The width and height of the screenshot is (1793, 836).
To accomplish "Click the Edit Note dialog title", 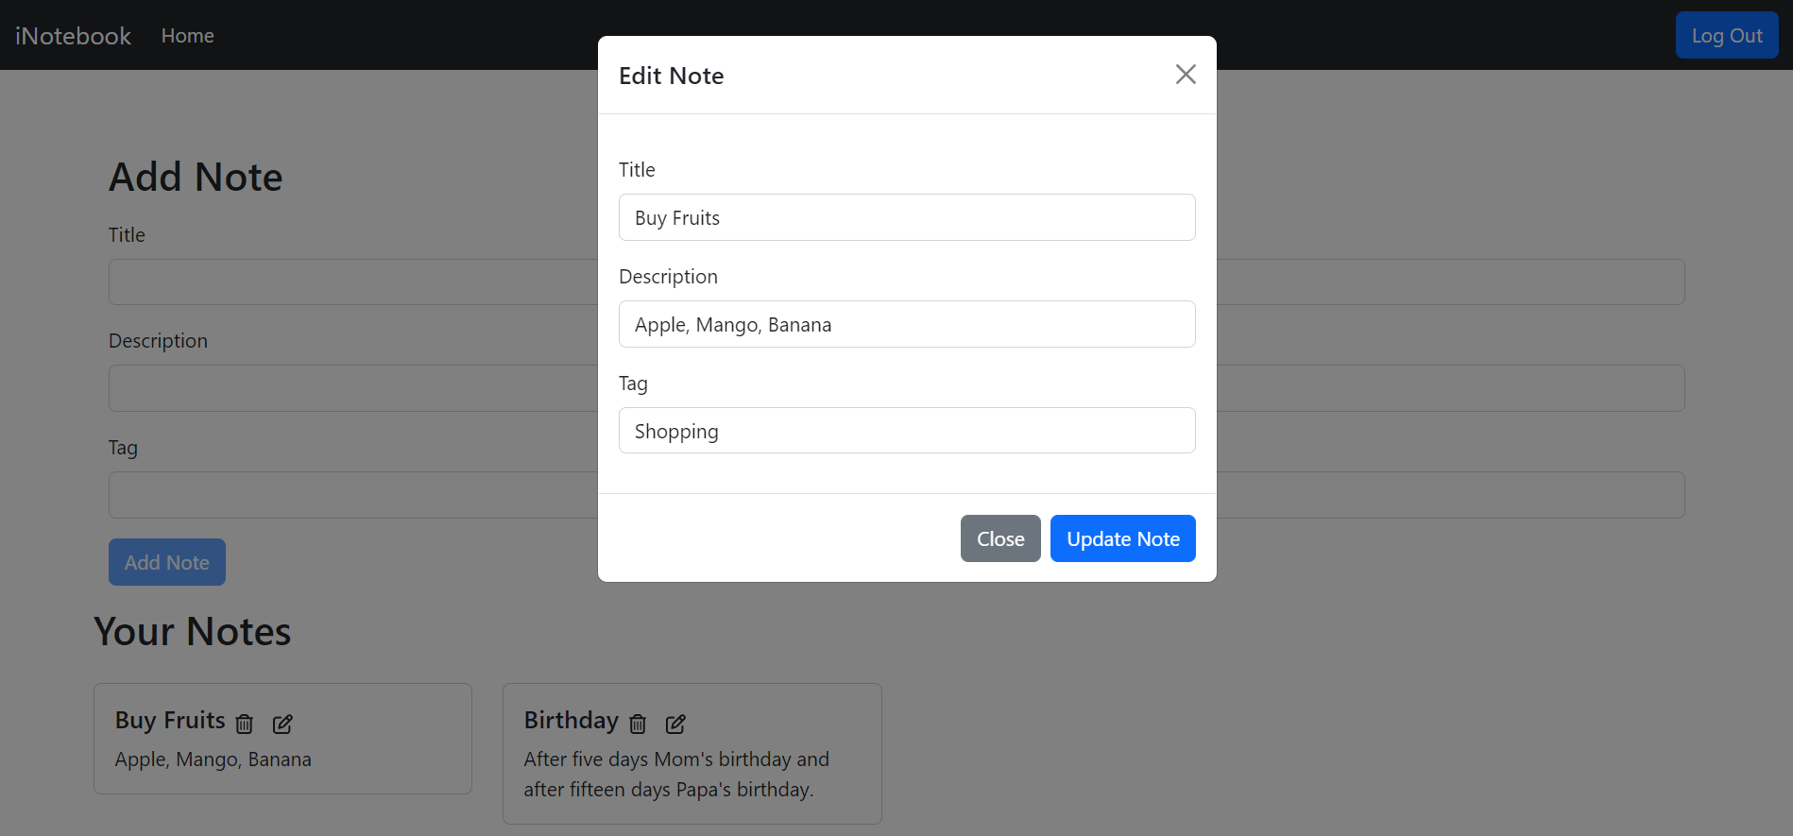I will tap(672, 76).
